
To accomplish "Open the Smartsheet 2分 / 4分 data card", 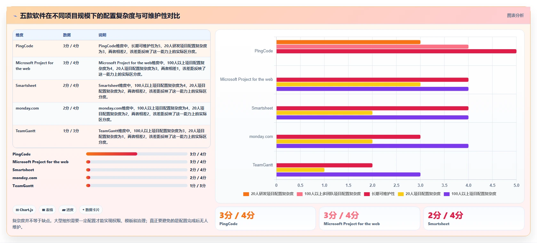I will pos(474,218).
